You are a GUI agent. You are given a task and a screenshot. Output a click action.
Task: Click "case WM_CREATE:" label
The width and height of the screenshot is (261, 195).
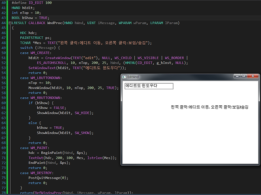[x=36, y=53]
